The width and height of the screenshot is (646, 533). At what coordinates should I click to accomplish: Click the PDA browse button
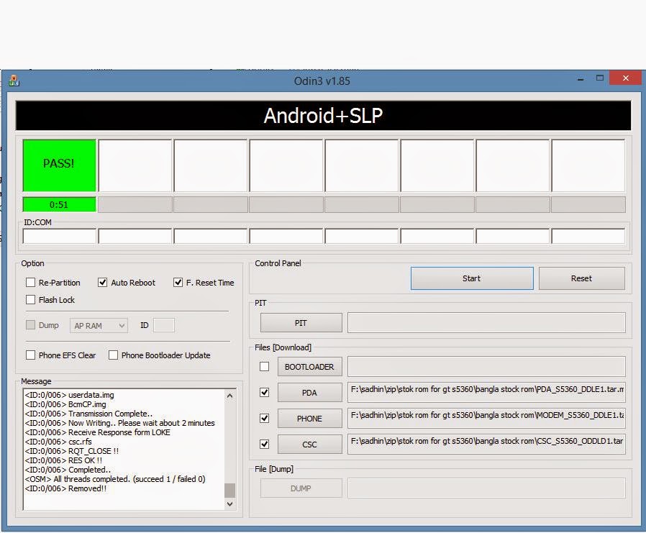[310, 393]
